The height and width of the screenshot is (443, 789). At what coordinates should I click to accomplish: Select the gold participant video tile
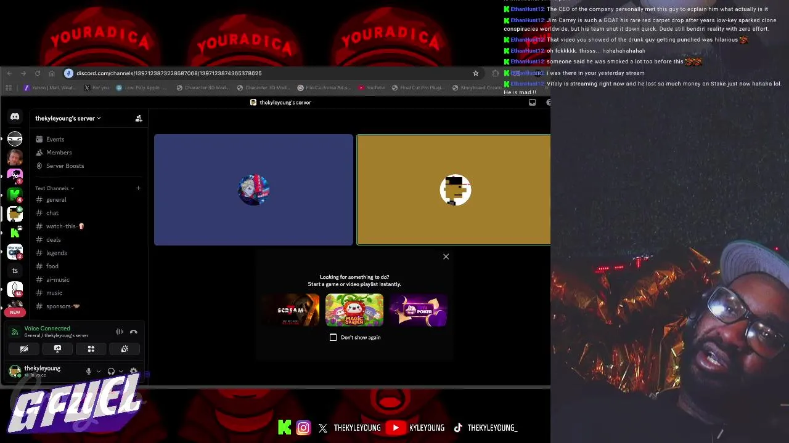(454, 190)
